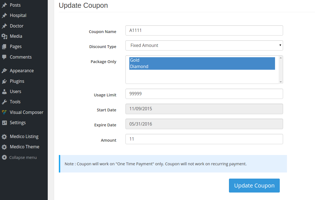Select Diamond in Package Only list
This screenshot has height=200, width=315.
pyautogui.click(x=202, y=67)
